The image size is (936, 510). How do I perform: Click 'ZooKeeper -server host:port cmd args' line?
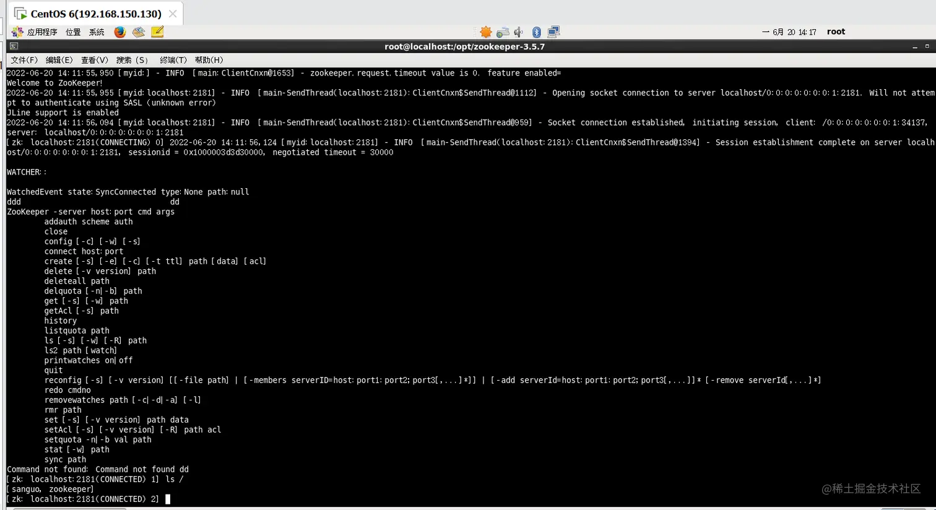[90, 212]
